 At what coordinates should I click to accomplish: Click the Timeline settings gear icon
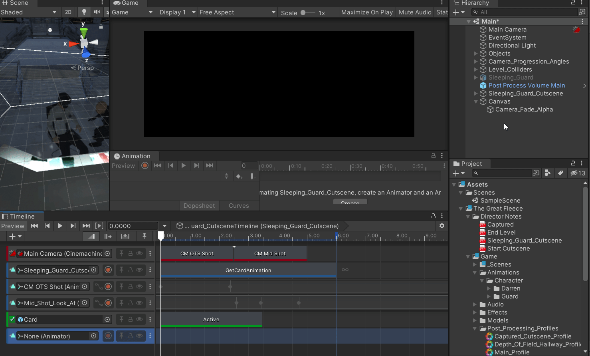pos(442,226)
